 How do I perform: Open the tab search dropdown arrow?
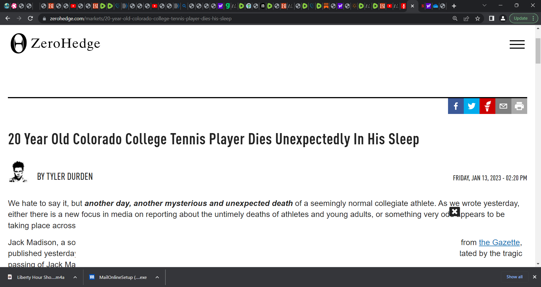(x=485, y=5)
